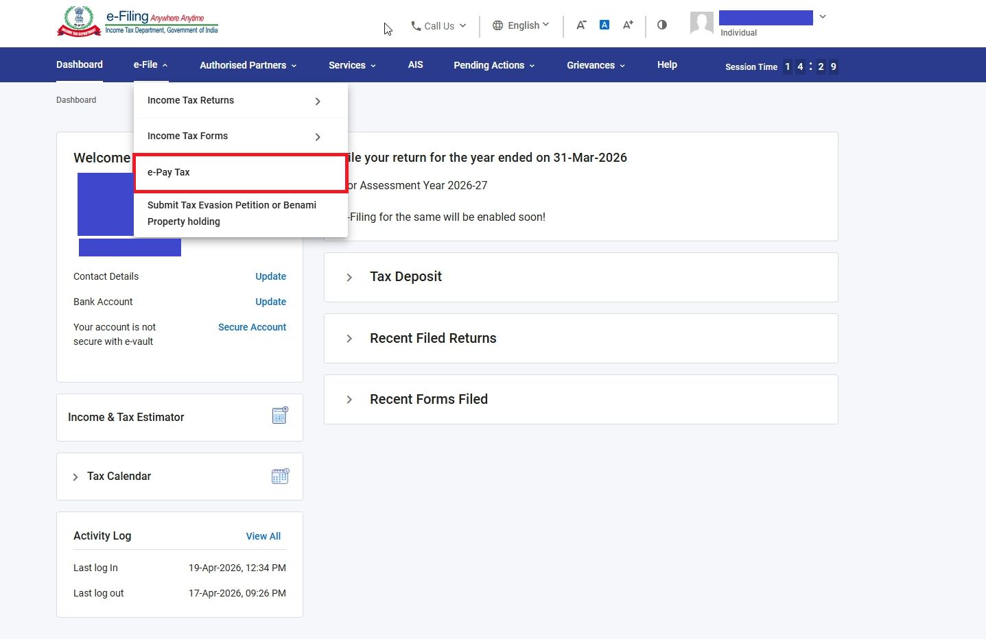Click the user profile avatar

click(x=702, y=23)
